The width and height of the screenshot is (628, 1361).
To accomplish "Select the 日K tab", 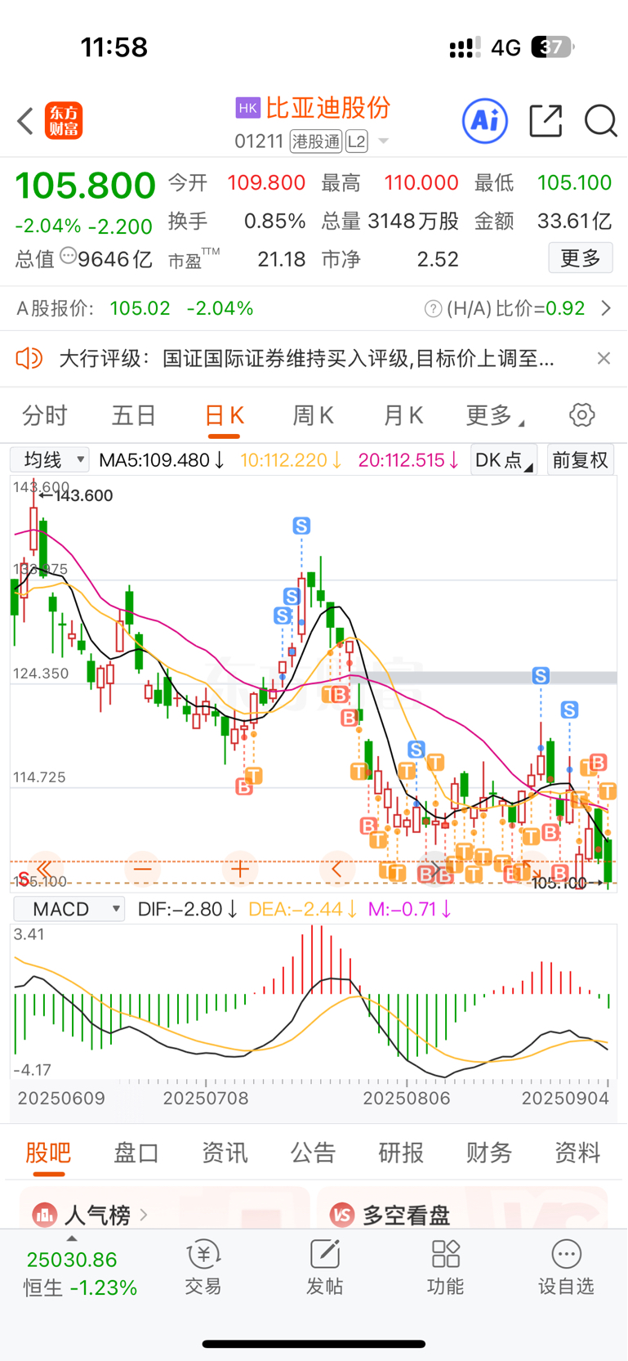I will tap(224, 415).
